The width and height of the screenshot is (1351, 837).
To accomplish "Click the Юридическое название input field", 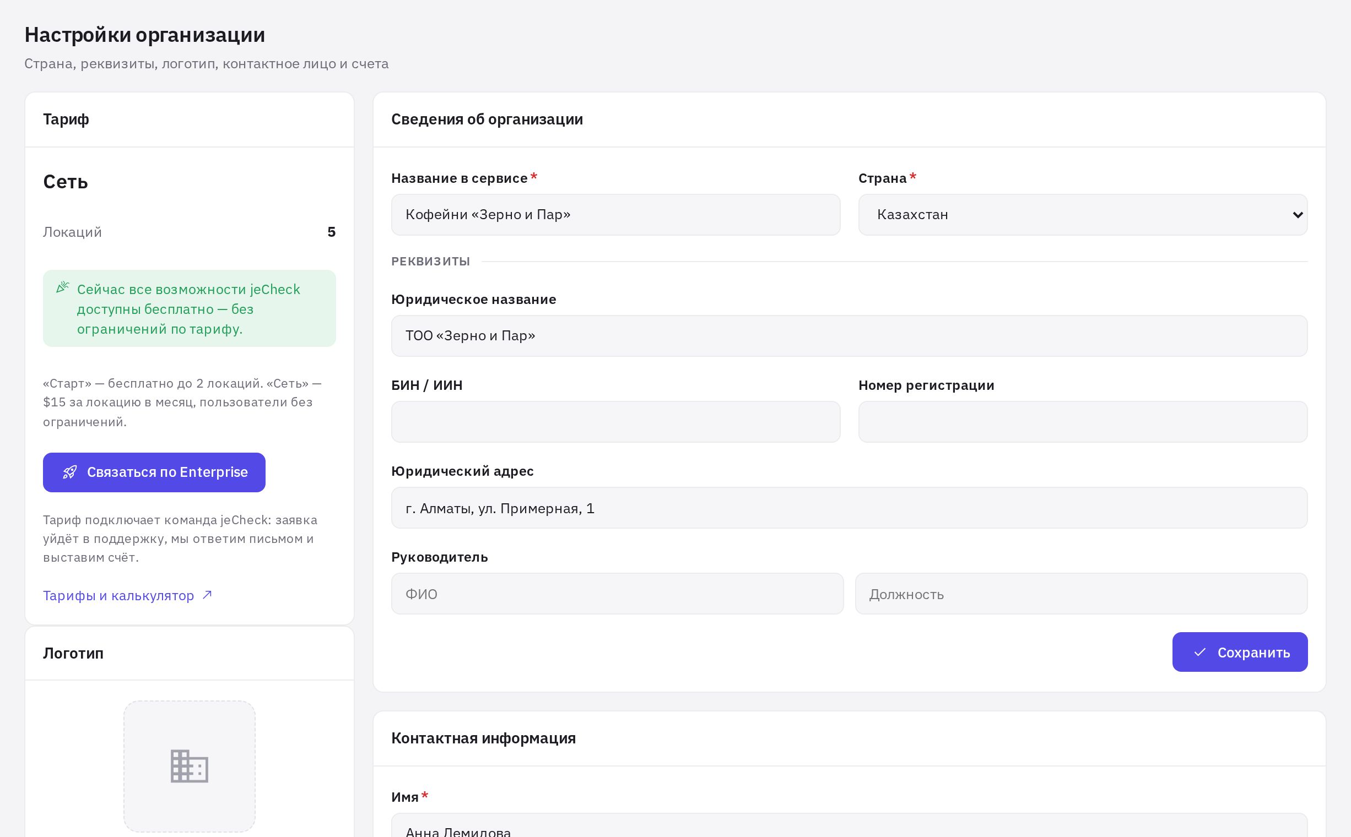I will [x=849, y=336].
